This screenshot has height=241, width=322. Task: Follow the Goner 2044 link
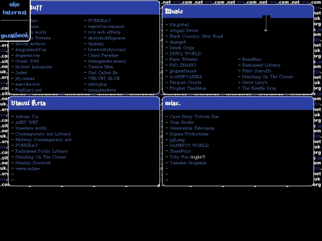point(27,61)
